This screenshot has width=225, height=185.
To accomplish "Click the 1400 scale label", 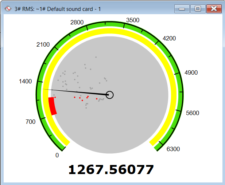I will pos(26,81).
